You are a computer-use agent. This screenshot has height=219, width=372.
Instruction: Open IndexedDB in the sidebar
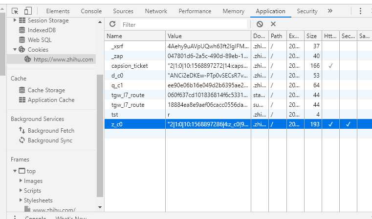[42, 30]
